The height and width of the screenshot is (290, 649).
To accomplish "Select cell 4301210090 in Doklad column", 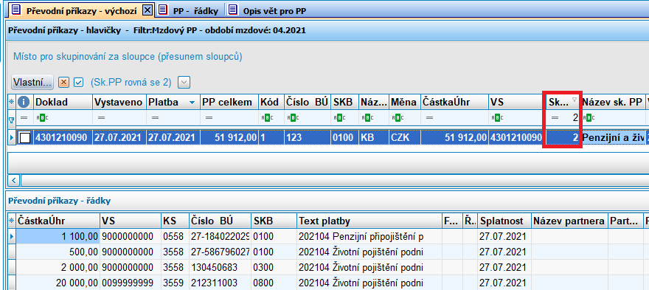I will coord(63,138).
